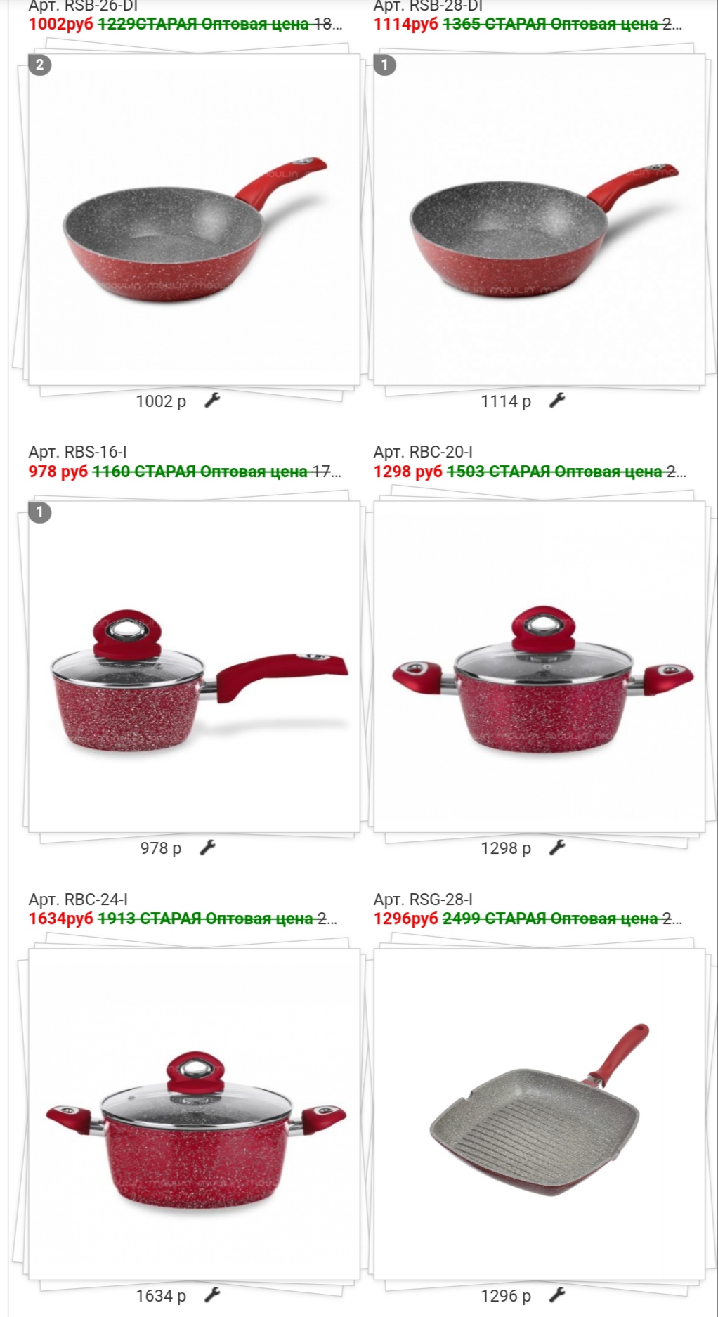718x1317 pixels.
Task: Click wrench icon next to 1002 р
Action: (x=212, y=401)
